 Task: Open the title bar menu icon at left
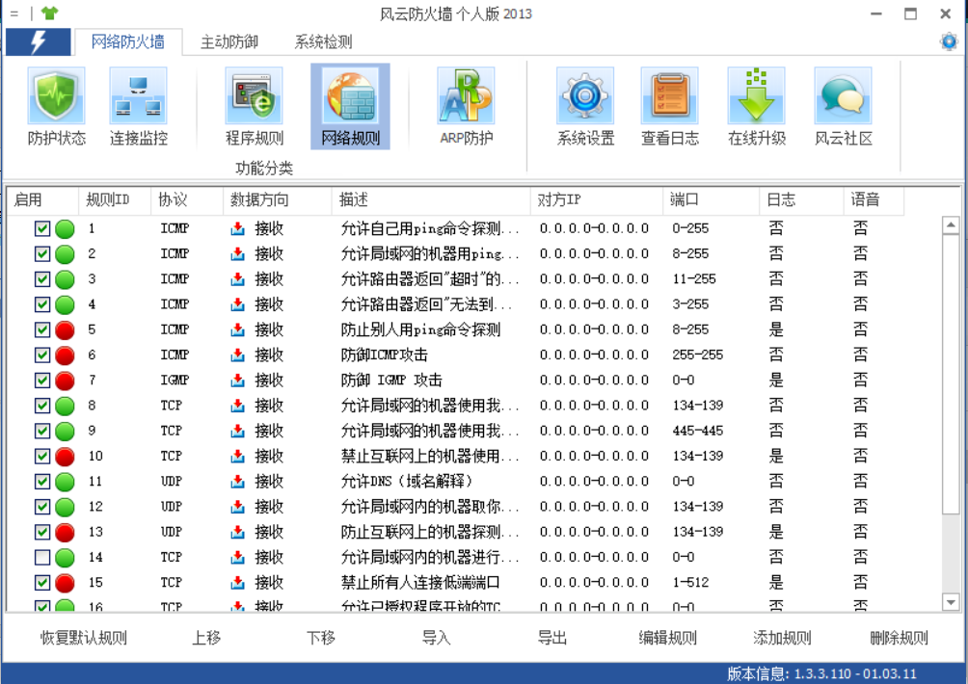14,13
